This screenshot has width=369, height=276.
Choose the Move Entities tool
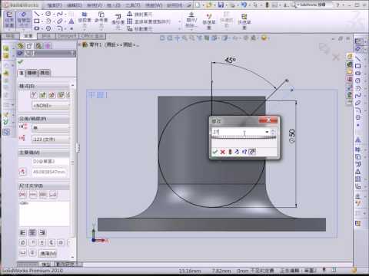[140, 29]
